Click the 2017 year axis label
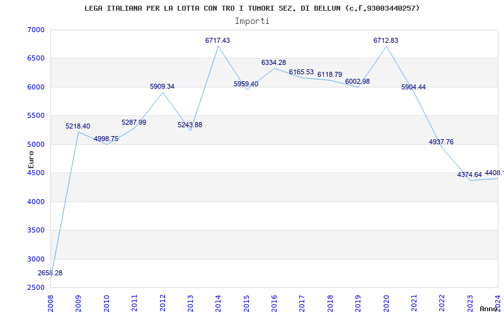The width and height of the screenshot is (504, 315). point(302,303)
